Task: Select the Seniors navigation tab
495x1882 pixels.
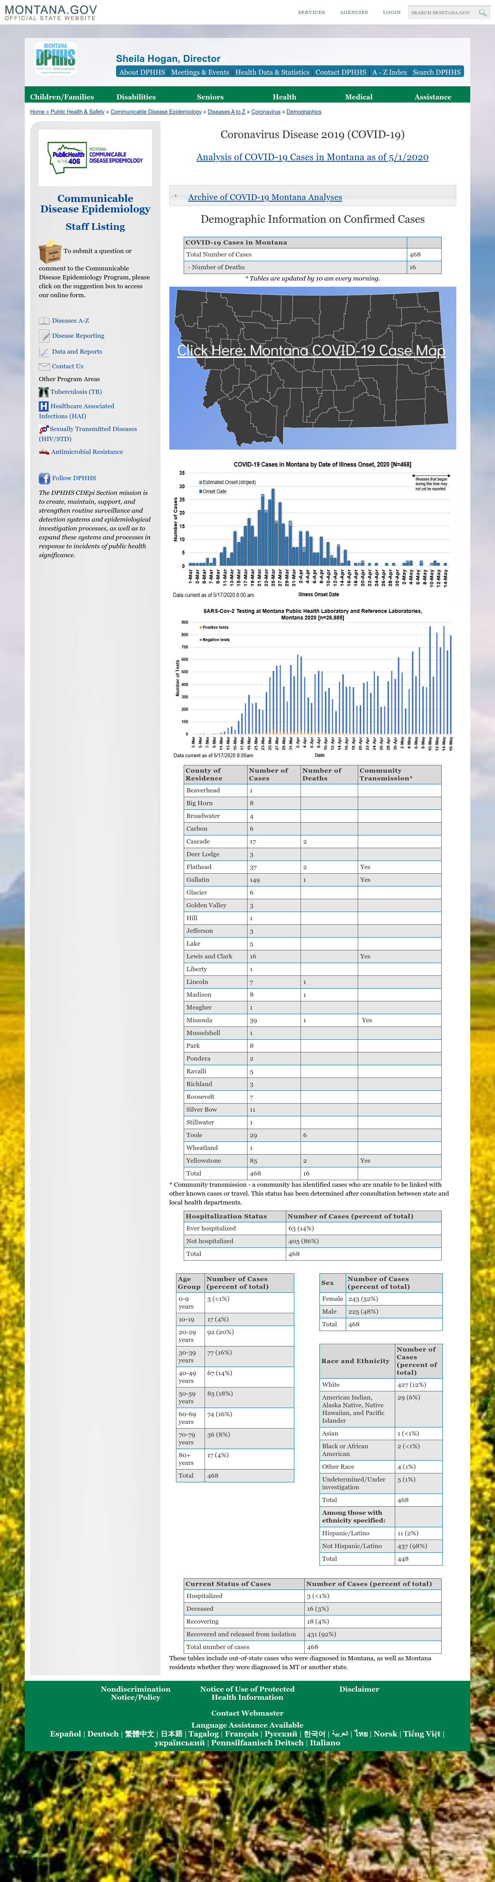Action: (210, 96)
